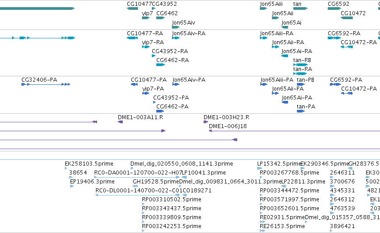Screen dimensions: 380x233
Task: Click clone DME1-006J18
Action: (228, 126)
